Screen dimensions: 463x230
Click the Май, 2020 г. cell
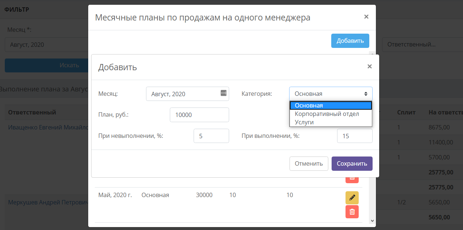(x=115, y=195)
